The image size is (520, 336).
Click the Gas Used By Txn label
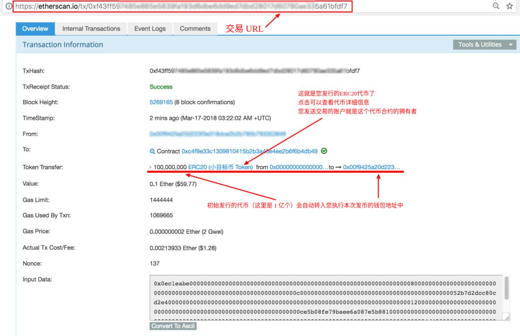[x=46, y=215]
